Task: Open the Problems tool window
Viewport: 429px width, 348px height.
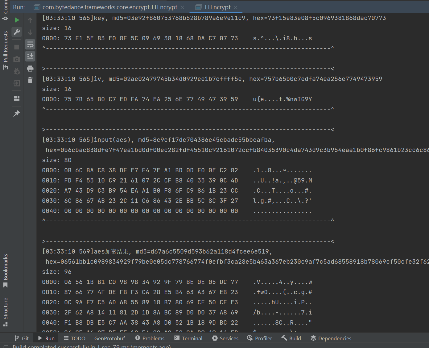Action: point(150,338)
